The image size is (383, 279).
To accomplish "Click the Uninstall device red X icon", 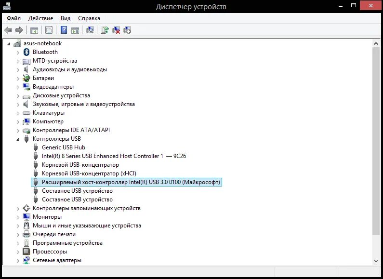I will click(116, 30).
